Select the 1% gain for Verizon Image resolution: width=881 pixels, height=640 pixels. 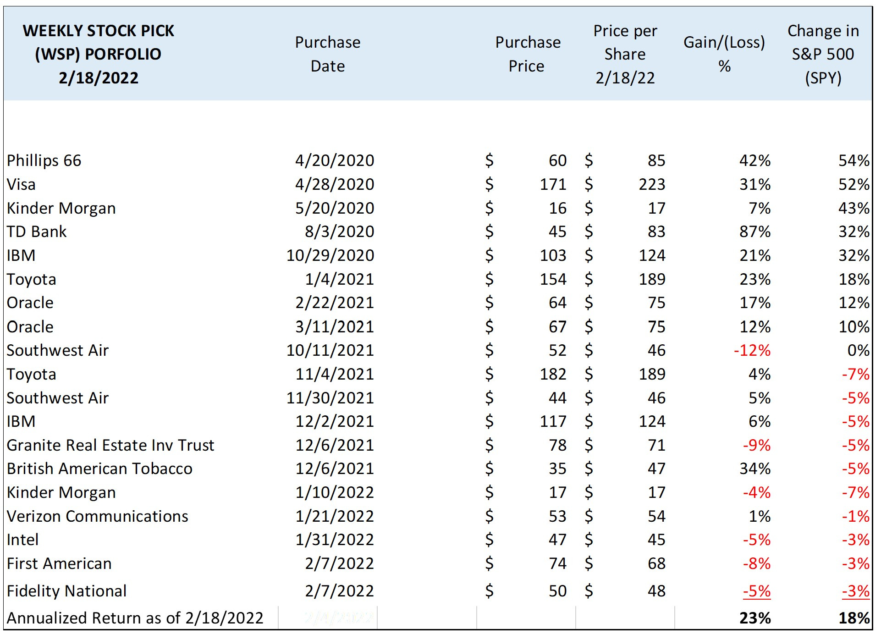760,516
